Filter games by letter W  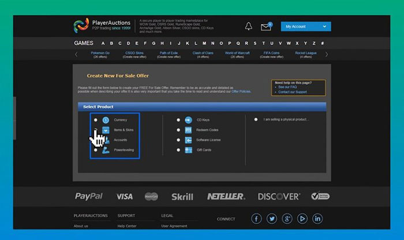point(289,43)
